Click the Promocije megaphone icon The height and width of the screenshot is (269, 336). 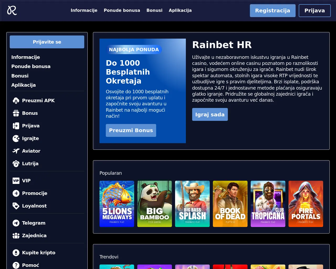coord(16,193)
